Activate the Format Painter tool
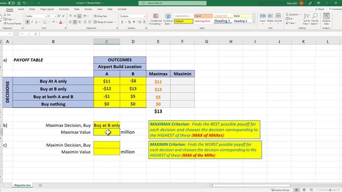 point(12,23)
